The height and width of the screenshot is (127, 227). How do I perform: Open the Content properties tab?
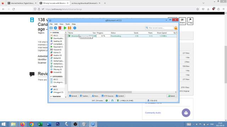tap(120, 96)
